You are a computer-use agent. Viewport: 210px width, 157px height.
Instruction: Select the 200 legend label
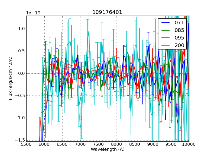coord(179,45)
